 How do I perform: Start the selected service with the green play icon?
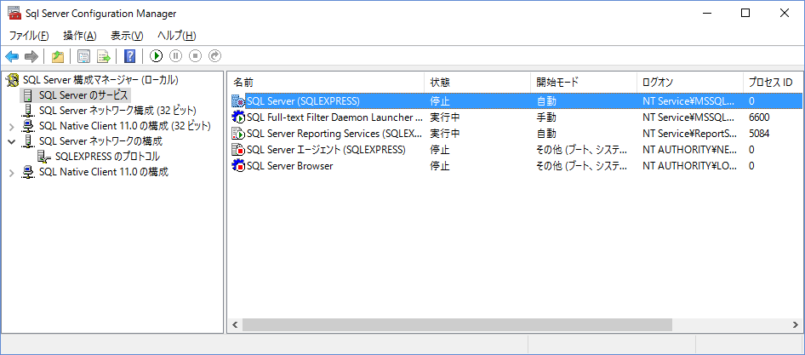(157, 56)
